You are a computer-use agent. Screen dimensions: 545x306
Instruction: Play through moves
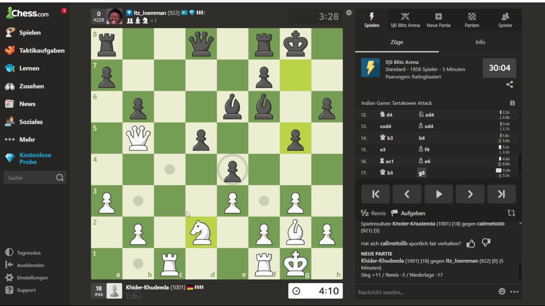tap(439, 194)
